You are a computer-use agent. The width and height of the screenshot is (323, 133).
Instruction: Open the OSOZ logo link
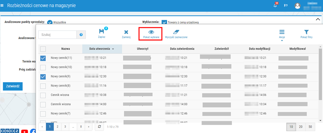[10, 131]
